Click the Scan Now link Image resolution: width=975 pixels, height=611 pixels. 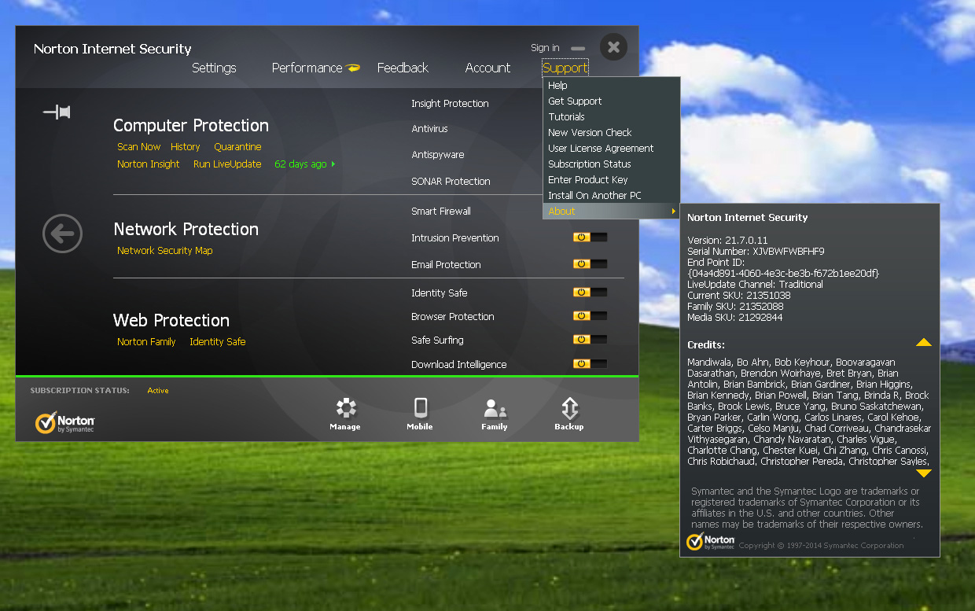pyautogui.click(x=138, y=147)
